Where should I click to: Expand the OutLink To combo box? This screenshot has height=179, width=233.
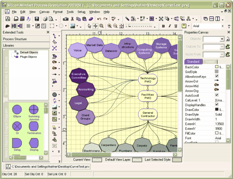coord(222,46)
